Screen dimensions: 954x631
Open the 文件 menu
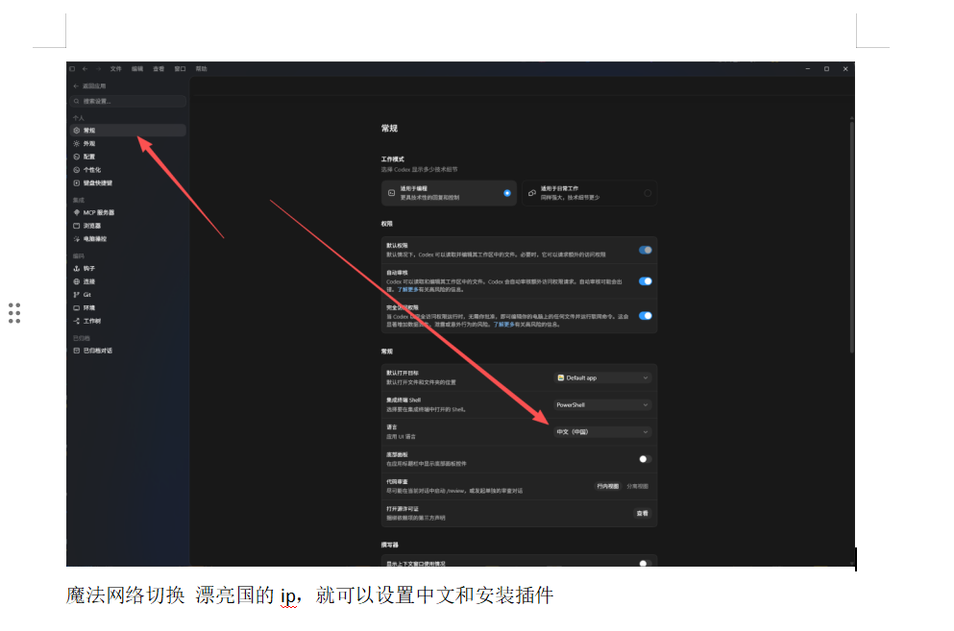(x=115, y=69)
